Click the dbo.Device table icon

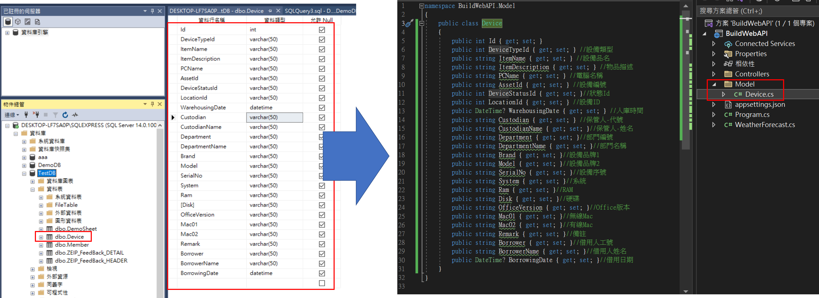coord(50,237)
